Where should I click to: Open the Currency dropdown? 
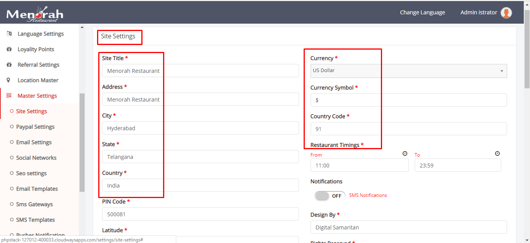408,71
